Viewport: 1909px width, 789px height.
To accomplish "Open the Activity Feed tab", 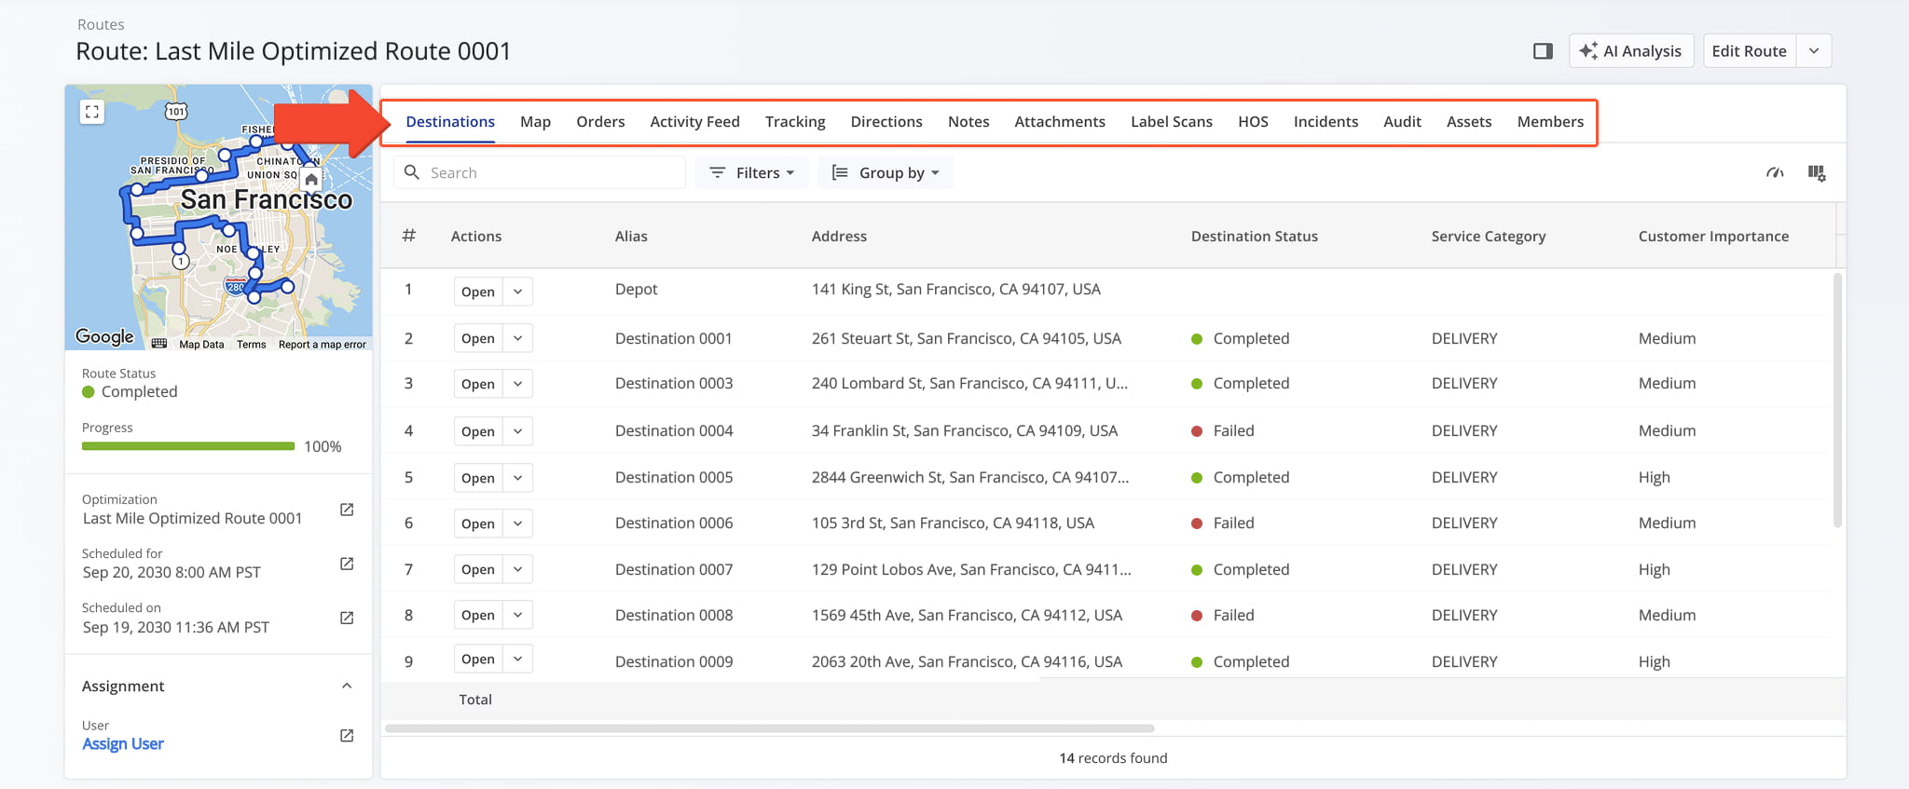I will point(694,122).
